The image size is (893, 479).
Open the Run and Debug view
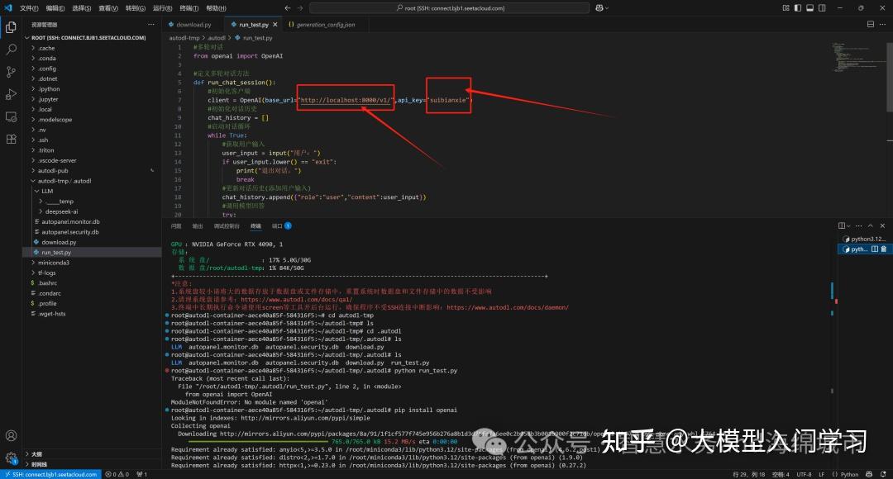coord(11,95)
